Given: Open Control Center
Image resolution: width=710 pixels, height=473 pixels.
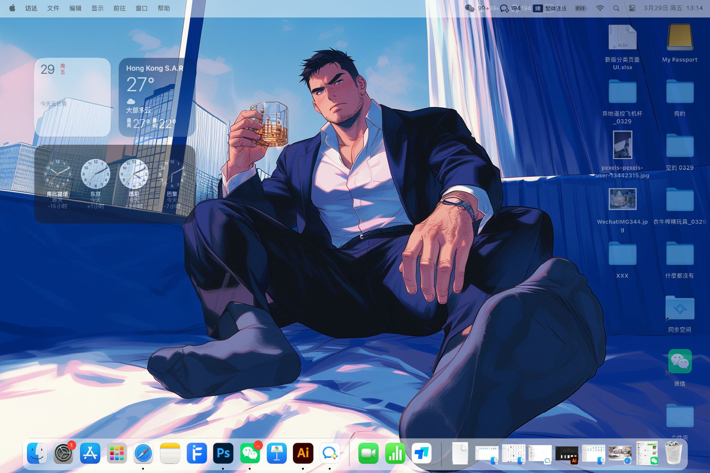Looking at the screenshot, I should click(x=632, y=8).
